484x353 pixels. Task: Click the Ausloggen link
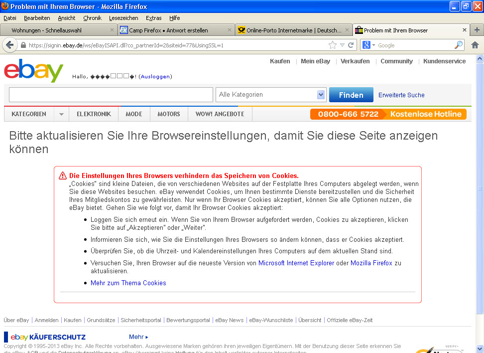tap(155, 76)
